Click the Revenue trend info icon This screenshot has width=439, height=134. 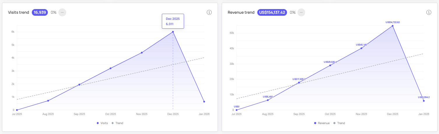[428, 12]
